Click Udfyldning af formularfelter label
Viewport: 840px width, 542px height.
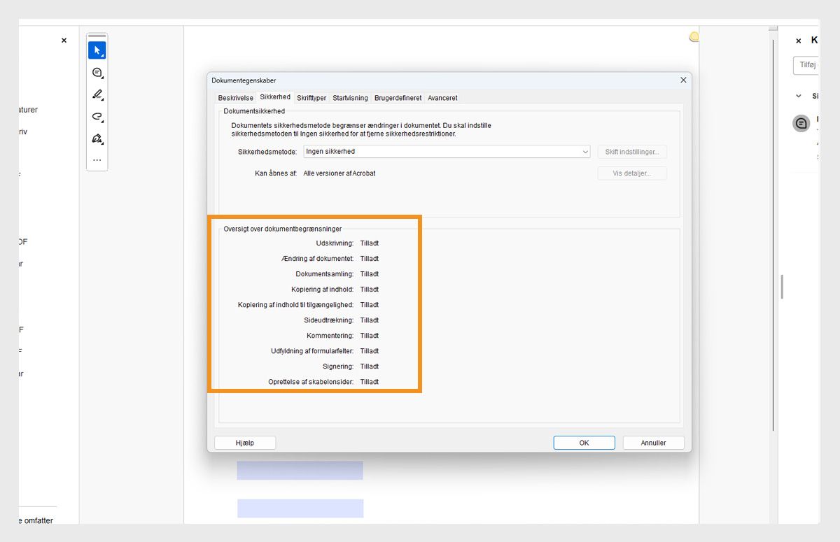[x=313, y=351]
